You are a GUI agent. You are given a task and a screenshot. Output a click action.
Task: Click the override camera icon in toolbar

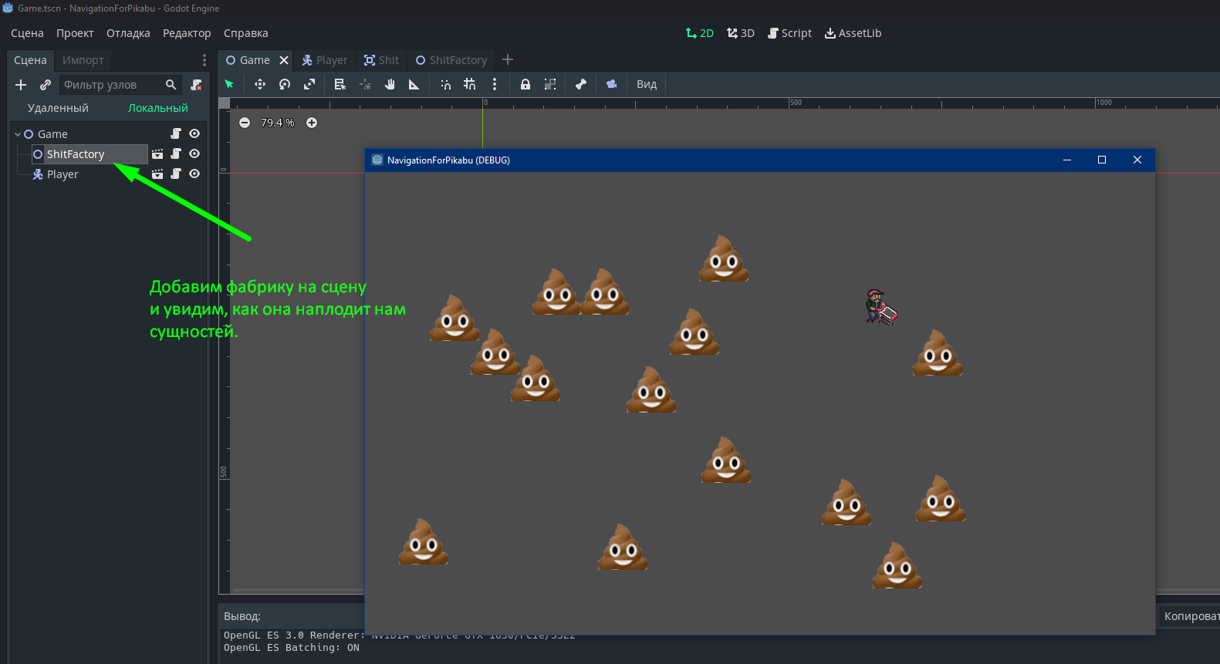(612, 84)
